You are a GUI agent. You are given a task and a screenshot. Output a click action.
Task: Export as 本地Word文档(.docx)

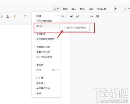click(x=75, y=28)
